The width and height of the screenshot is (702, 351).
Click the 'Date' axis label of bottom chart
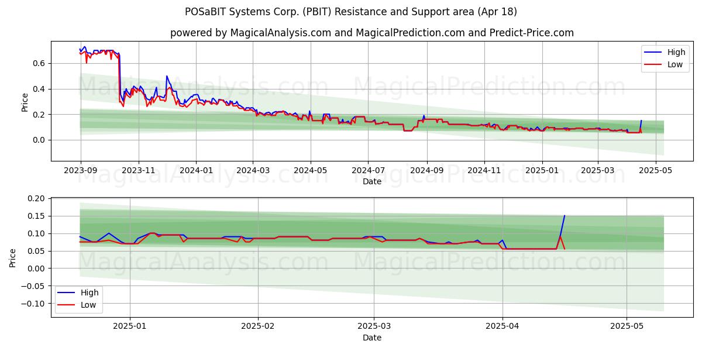pos(372,338)
